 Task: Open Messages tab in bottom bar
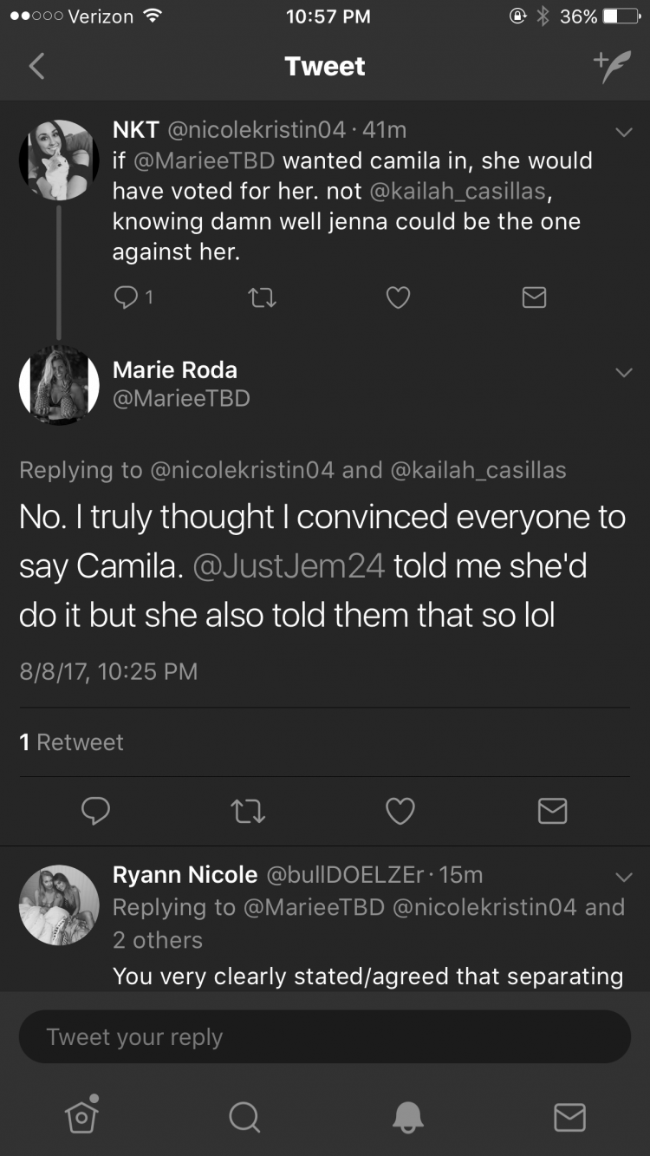tap(569, 1117)
